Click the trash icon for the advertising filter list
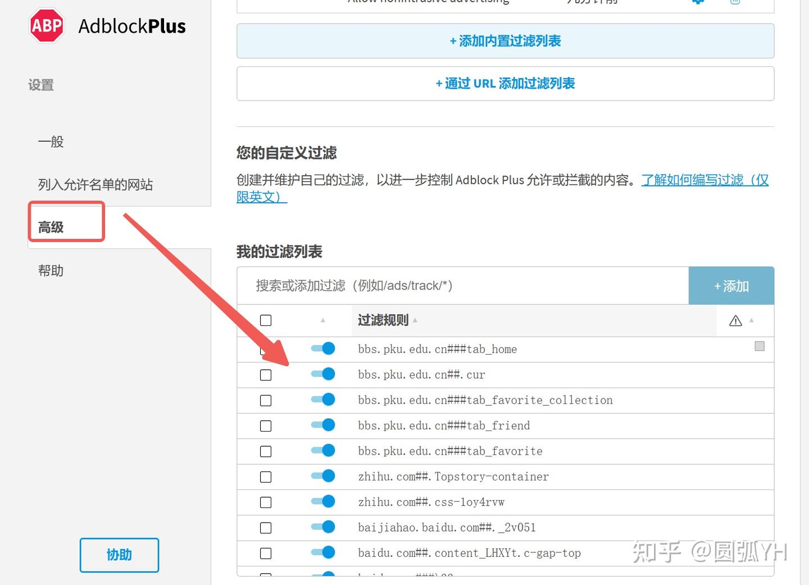809x585 pixels. pyautogui.click(x=734, y=2)
